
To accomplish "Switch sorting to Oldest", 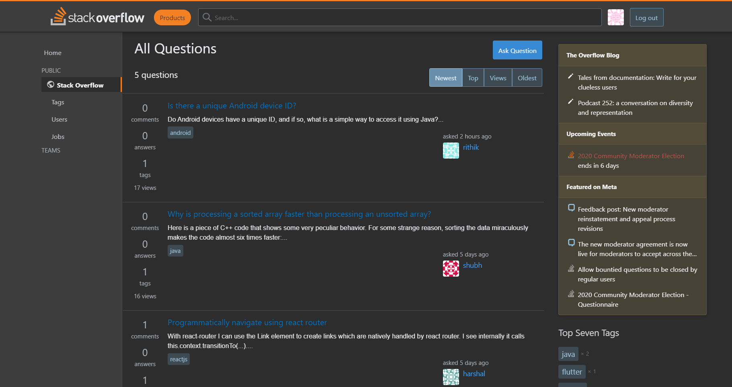I will click(x=527, y=77).
